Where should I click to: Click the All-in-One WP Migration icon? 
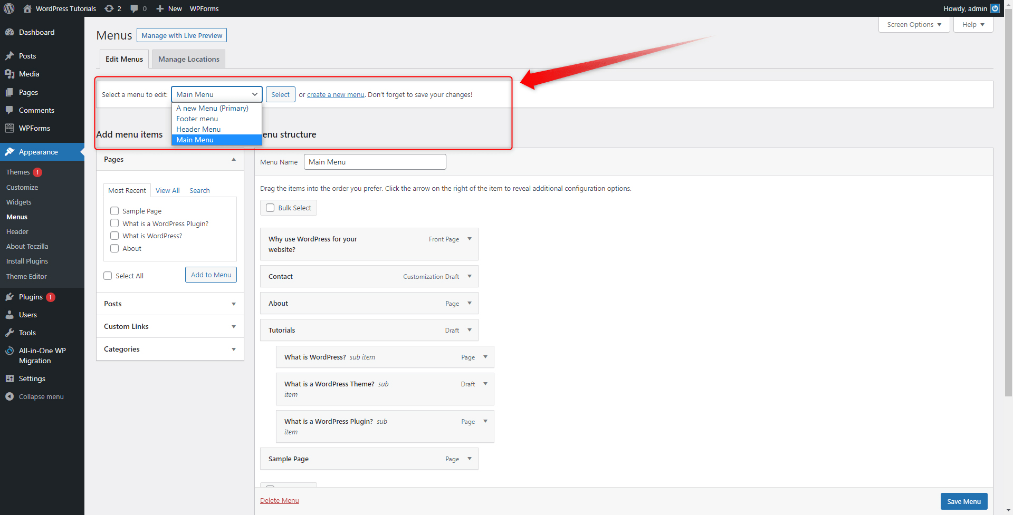(9, 351)
